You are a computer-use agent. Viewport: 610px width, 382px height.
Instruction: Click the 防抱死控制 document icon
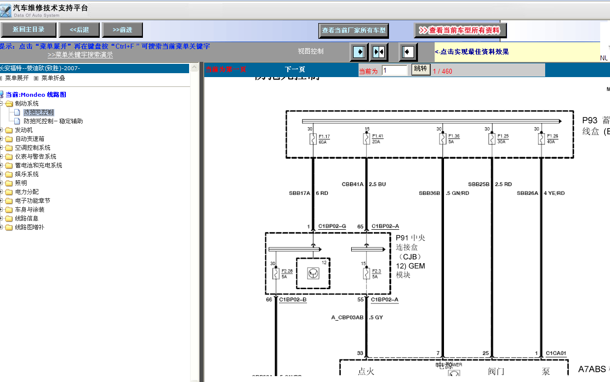tap(17, 112)
